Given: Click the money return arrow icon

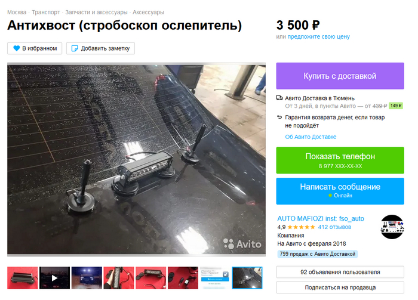Looking at the screenshot, I should (x=279, y=117).
